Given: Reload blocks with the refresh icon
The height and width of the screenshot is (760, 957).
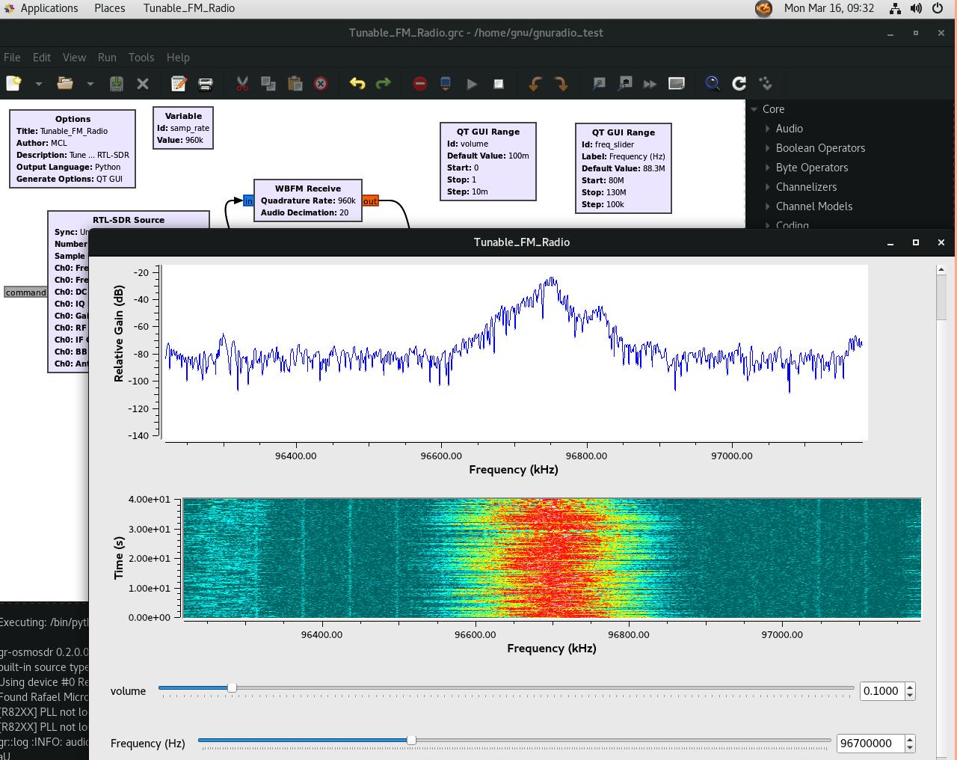Looking at the screenshot, I should point(739,84).
